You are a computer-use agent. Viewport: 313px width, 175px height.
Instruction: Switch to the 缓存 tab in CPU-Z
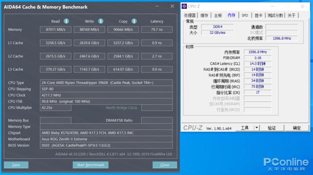click(x=204, y=15)
